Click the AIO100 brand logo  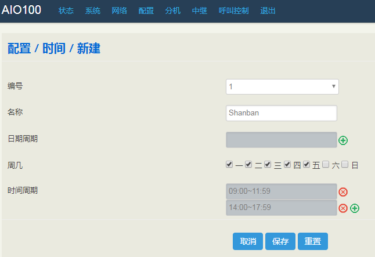tap(21, 10)
